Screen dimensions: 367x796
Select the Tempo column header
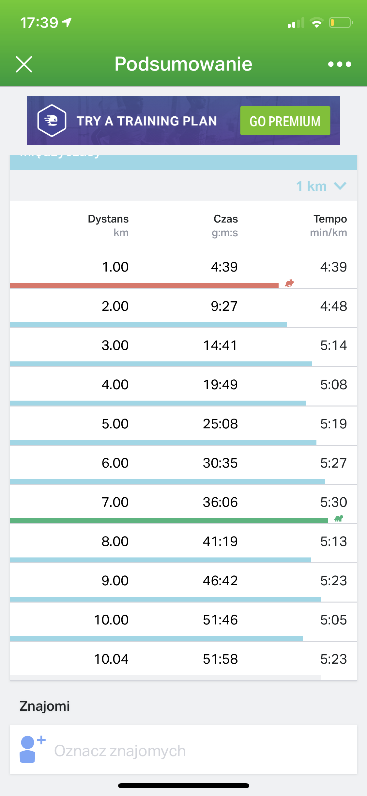329,225
